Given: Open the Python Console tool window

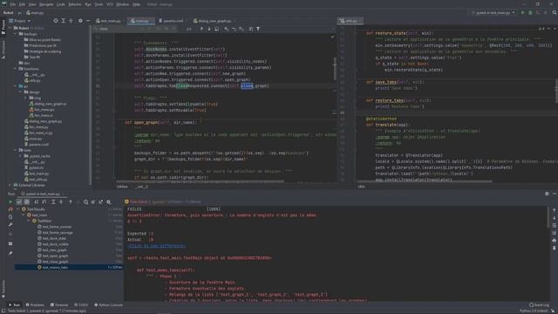Looking at the screenshot, I should pyautogui.click(x=108, y=305).
